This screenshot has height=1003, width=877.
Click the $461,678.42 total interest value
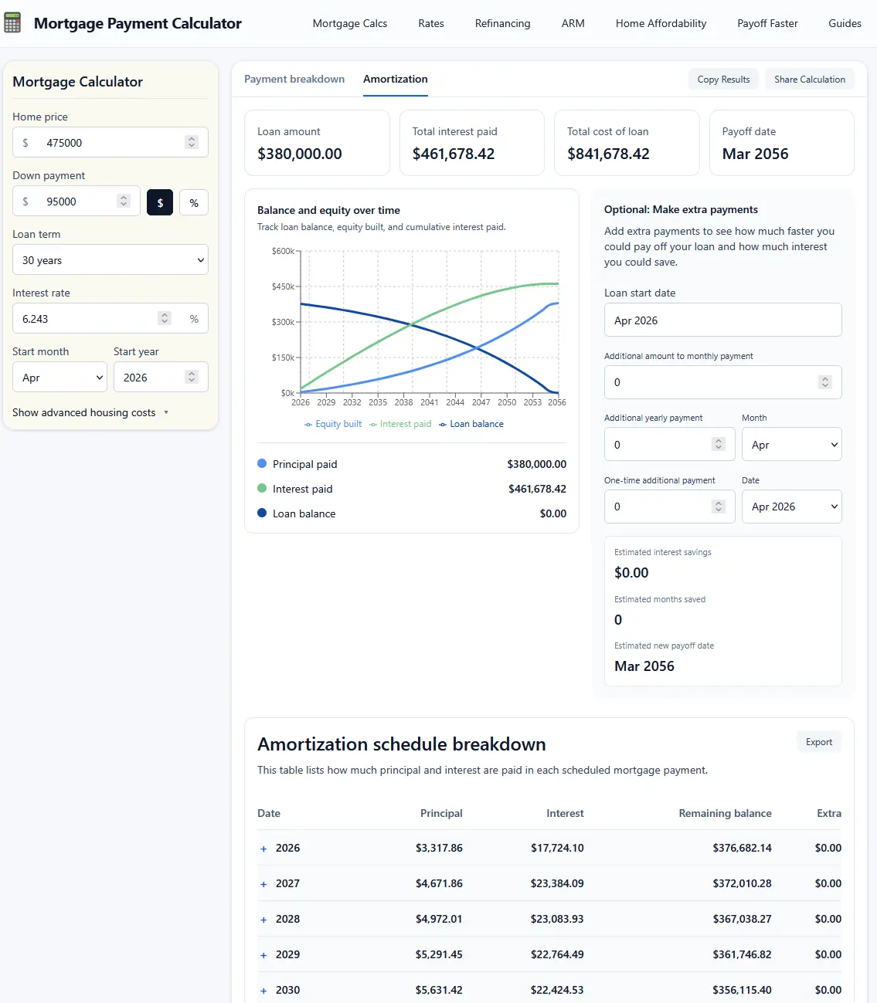pyautogui.click(x=454, y=154)
